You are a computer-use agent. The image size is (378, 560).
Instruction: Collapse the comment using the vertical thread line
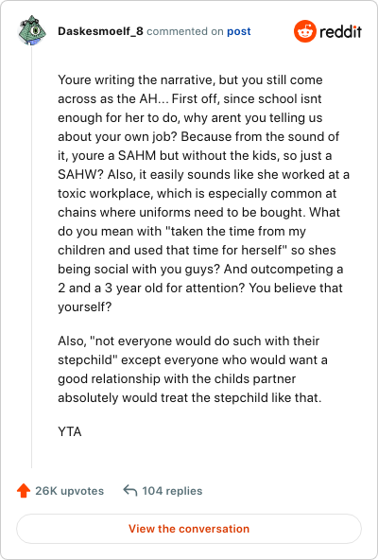click(x=31, y=257)
